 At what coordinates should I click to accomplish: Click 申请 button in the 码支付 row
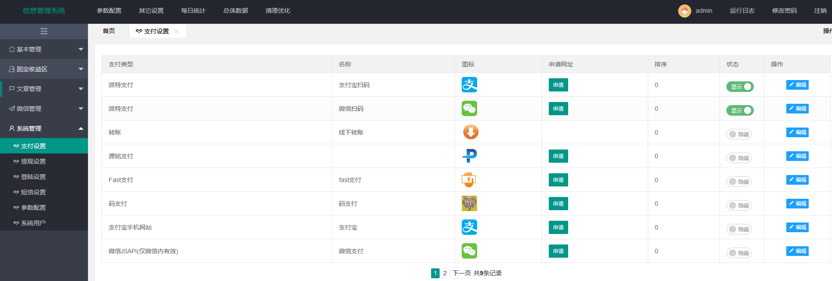coord(558,204)
